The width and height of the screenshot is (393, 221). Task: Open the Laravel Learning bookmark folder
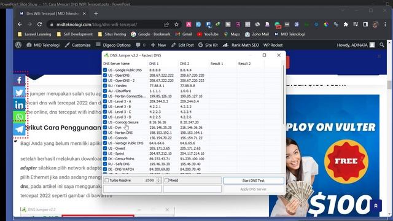(34, 34)
